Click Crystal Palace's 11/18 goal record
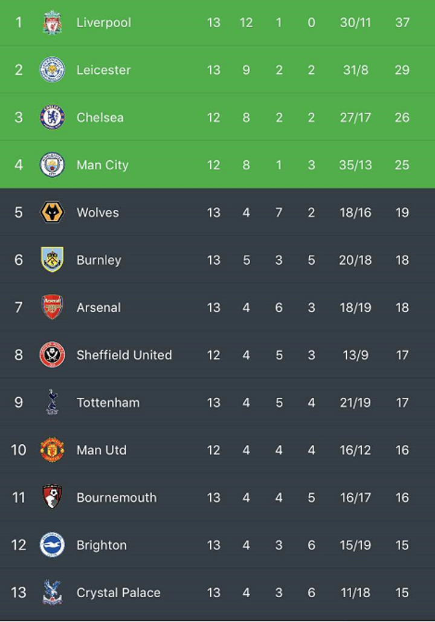The width and height of the screenshot is (435, 622). [x=355, y=592]
